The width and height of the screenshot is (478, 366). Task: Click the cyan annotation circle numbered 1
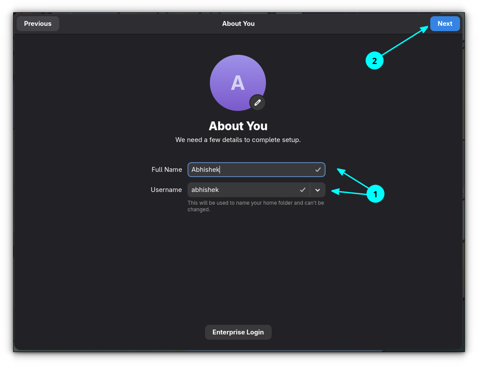click(375, 194)
